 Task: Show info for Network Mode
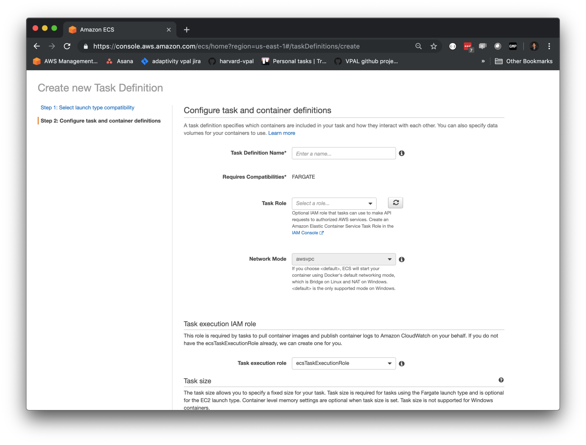coord(401,259)
